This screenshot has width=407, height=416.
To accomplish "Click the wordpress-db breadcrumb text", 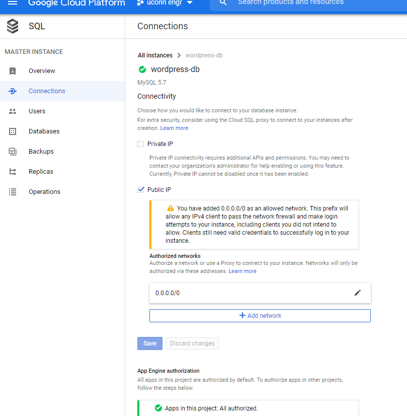I will click(204, 55).
